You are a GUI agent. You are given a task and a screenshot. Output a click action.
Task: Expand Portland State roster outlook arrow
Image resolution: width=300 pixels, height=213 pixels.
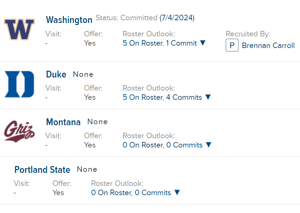[x=177, y=192]
